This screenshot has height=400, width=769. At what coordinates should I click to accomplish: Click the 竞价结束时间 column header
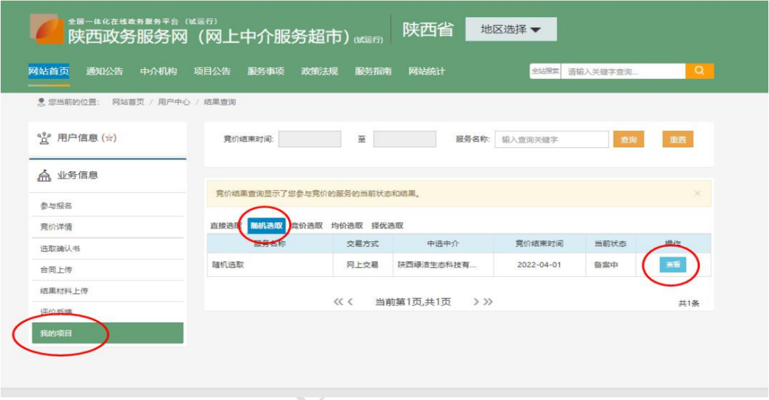click(540, 243)
